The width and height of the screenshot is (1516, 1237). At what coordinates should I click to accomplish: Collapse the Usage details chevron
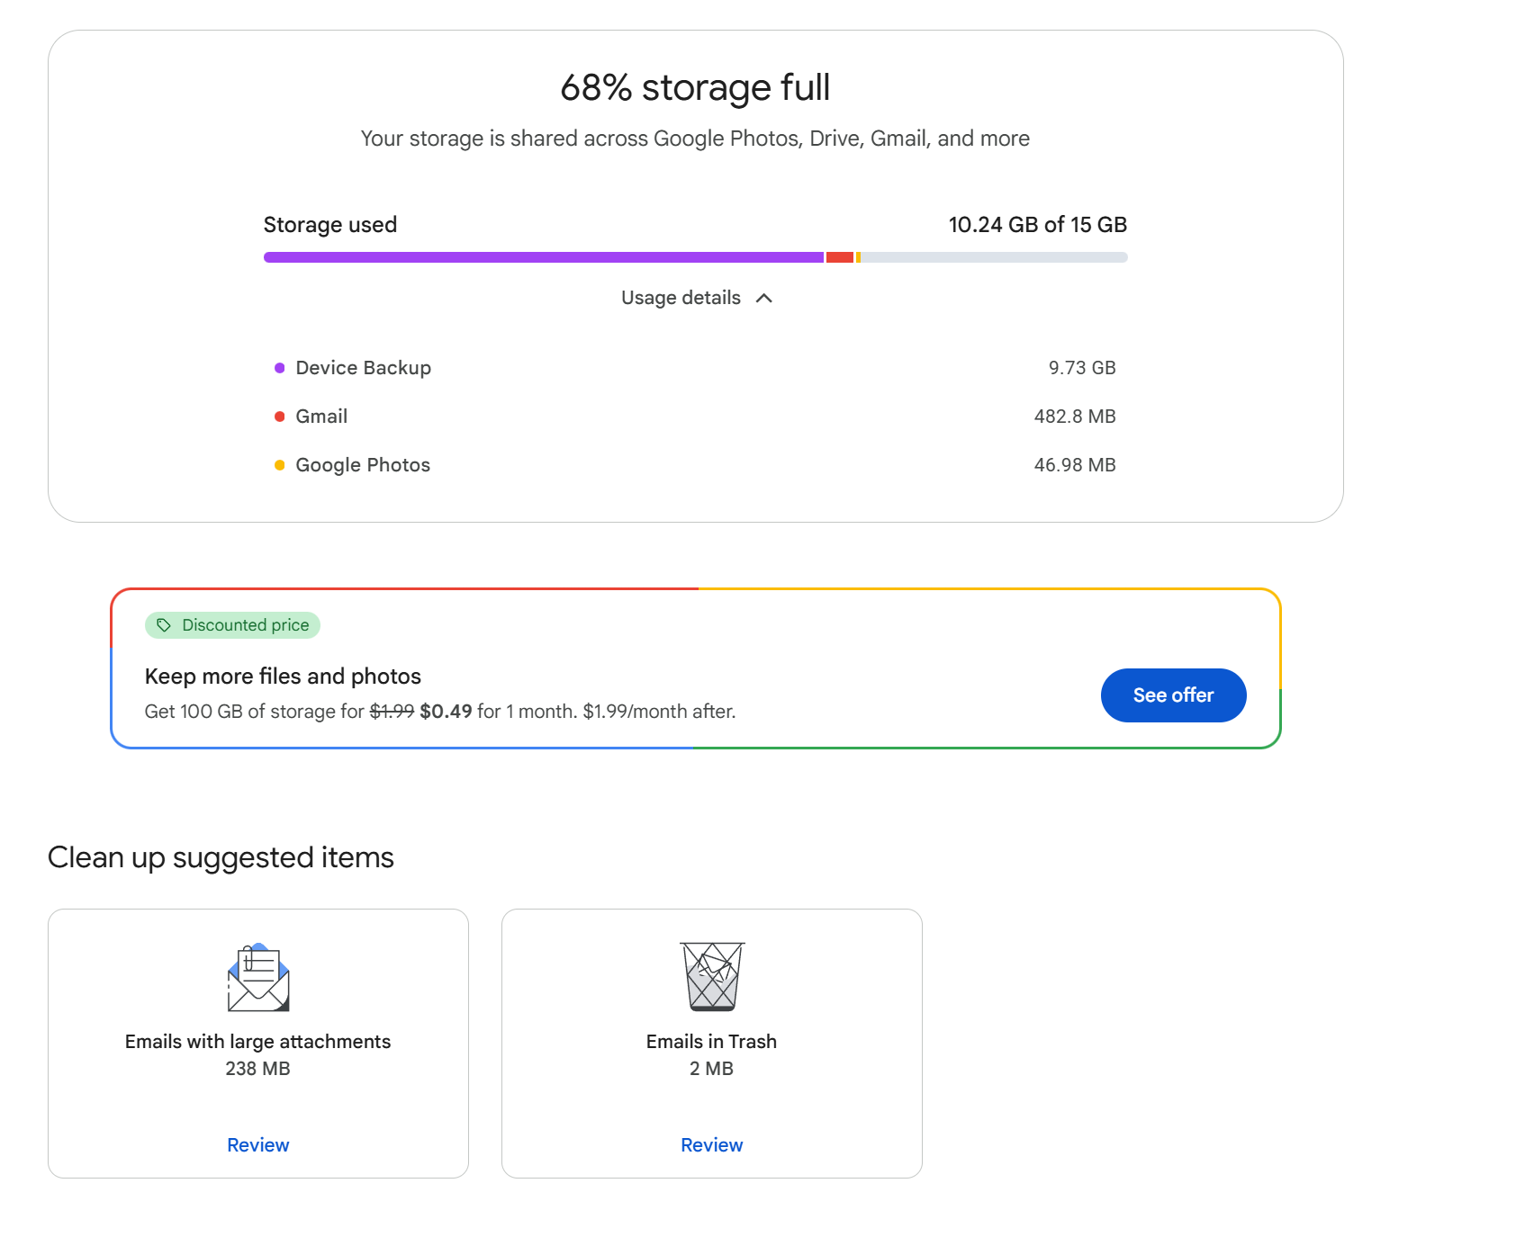point(764,298)
